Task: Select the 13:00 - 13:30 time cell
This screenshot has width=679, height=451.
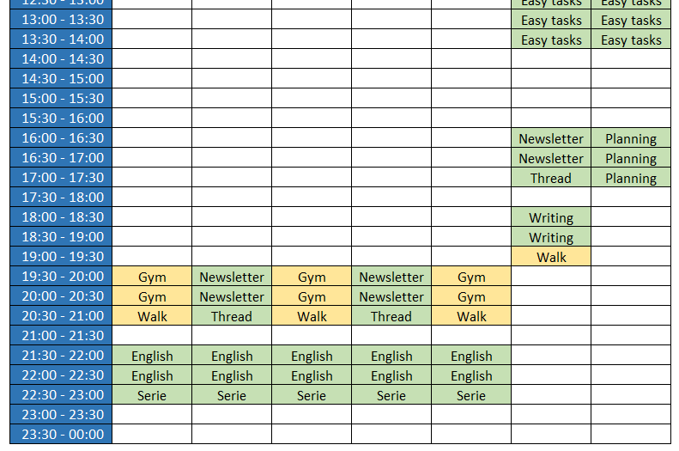Action: 62,20
